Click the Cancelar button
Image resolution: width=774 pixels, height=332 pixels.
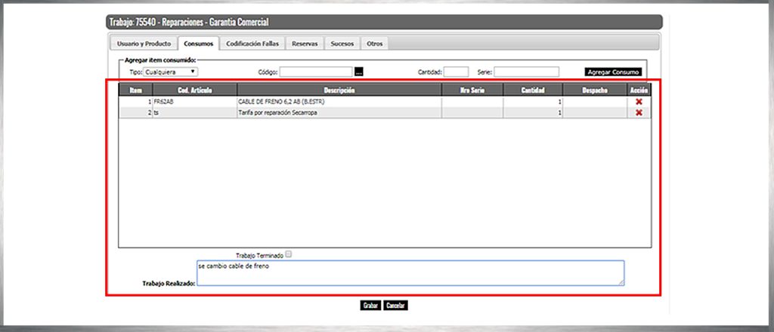[395, 306]
